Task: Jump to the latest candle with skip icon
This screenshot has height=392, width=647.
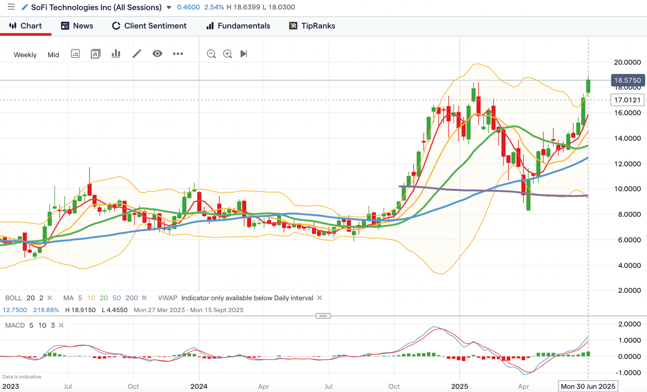Action: point(244,53)
